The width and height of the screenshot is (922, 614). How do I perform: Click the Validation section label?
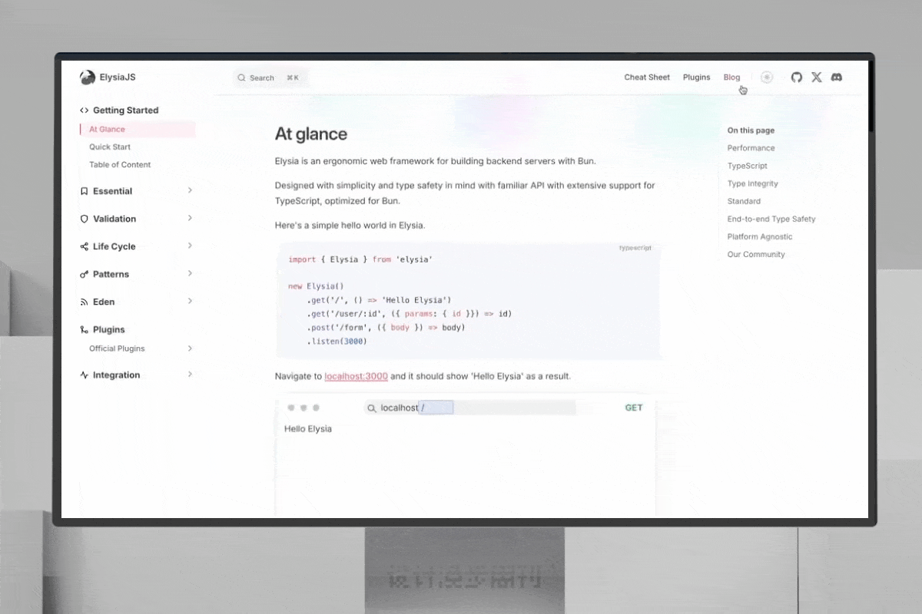[x=114, y=219]
